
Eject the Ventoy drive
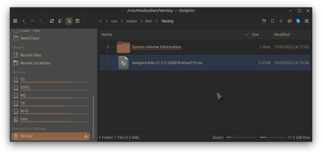pyautogui.click(x=86, y=136)
